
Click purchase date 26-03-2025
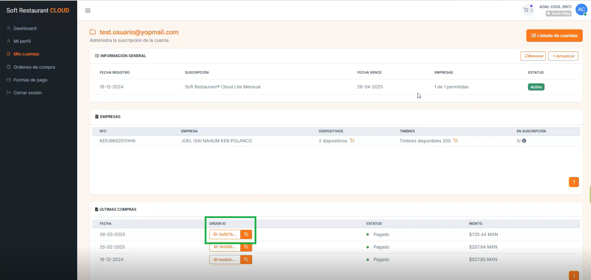point(112,235)
